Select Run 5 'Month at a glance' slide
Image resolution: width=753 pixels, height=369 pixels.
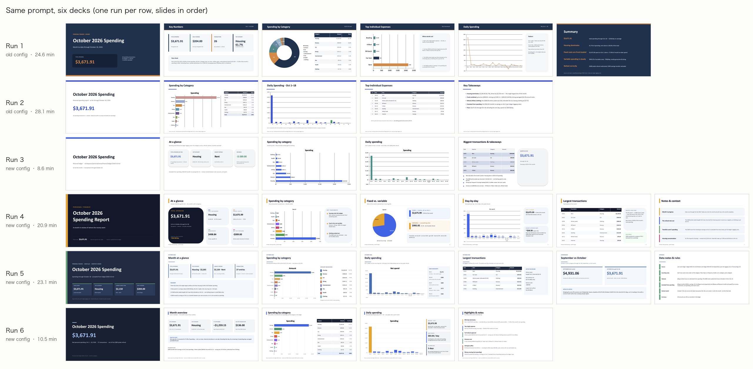[x=211, y=277]
